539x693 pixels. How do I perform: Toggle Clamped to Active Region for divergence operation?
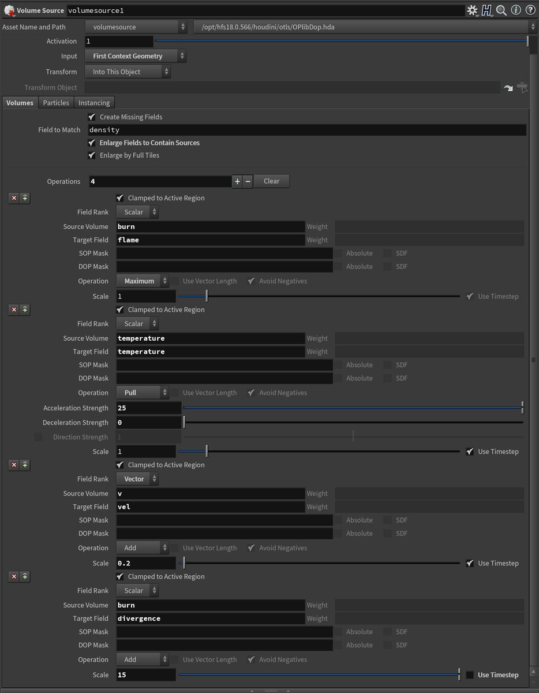[120, 577]
